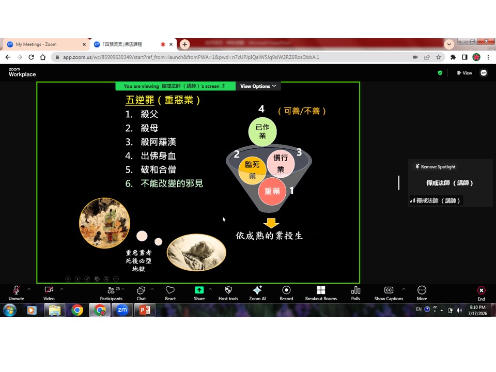
Task: Open the View Options dropdown
Action: coord(258,86)
